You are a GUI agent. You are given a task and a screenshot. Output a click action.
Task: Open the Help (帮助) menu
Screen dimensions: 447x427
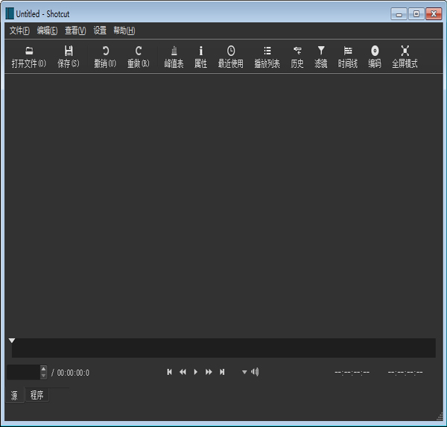(124, 31)
